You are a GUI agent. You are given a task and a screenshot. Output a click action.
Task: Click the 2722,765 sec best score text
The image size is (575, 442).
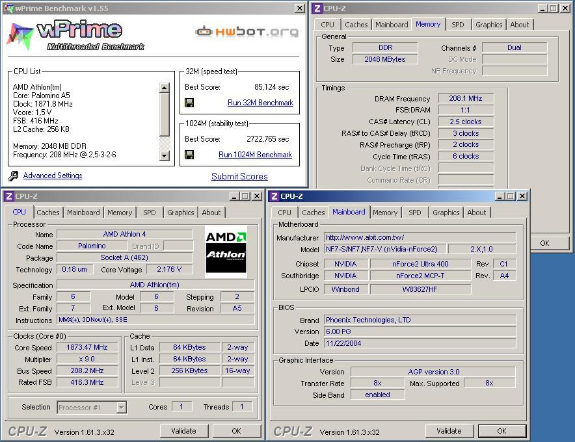click(268, 139)
